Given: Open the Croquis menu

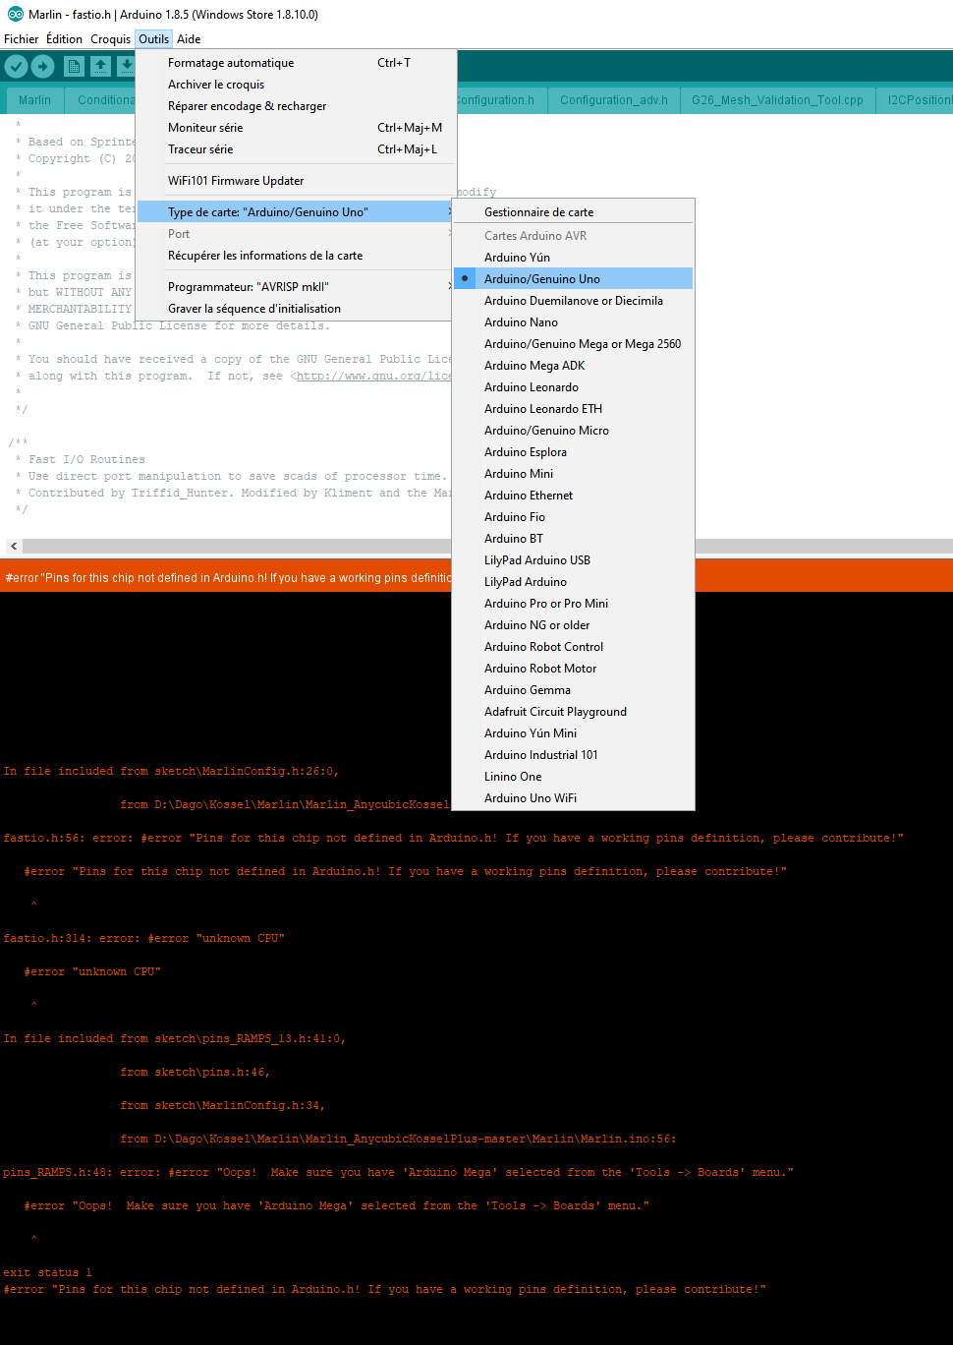Looking at the screenshot, I should pos(110,39).
